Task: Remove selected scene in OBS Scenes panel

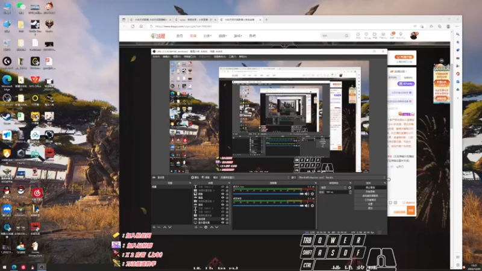Action: (159, 227)
